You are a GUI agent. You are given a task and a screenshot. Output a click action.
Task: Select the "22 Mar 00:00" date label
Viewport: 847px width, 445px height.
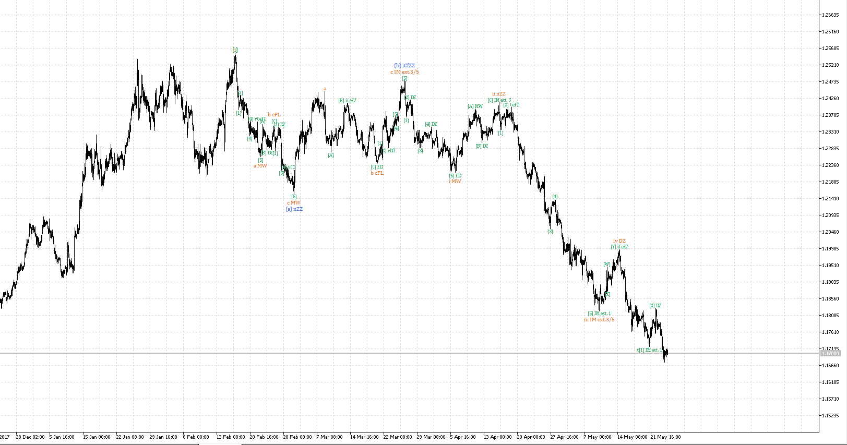398,437
